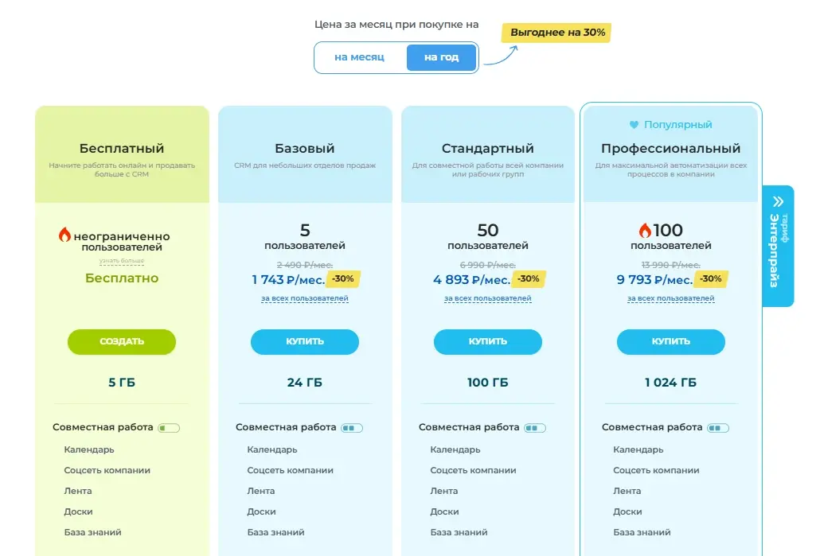Screen dimensions: 816x556
Task: Expand за всех пользователей under Базовый price
Action: click(x=305, y=299)
